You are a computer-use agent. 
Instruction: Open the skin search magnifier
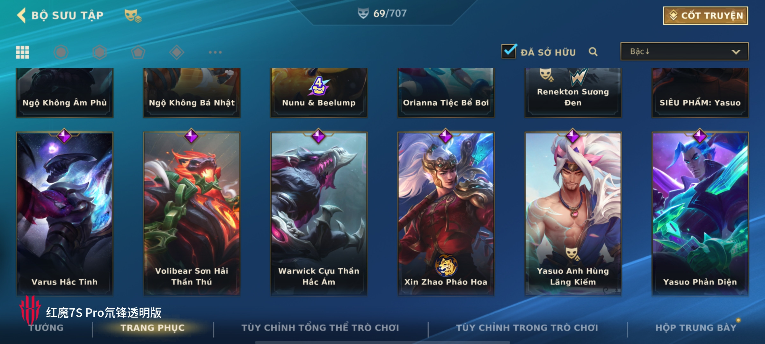pyautogui.click(x=593, y=52)
